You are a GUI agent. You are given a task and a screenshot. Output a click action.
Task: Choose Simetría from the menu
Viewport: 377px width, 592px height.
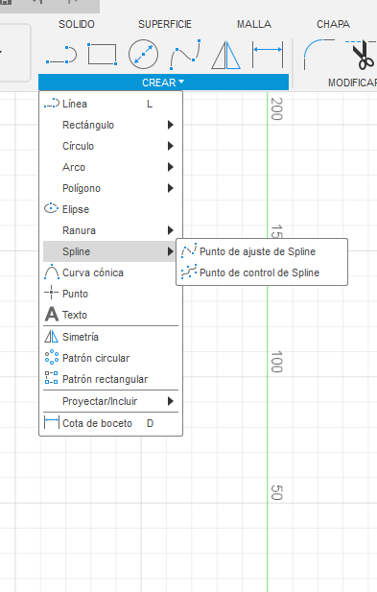pos(111,337)
